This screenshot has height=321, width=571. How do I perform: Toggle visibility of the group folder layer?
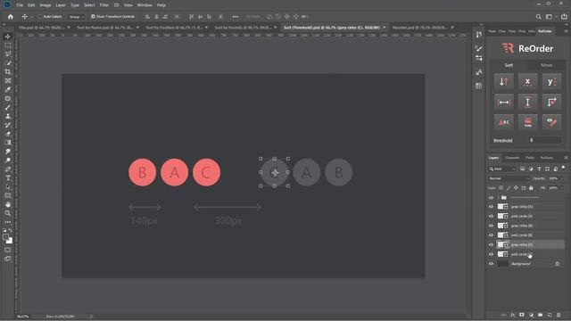[491, 198]
